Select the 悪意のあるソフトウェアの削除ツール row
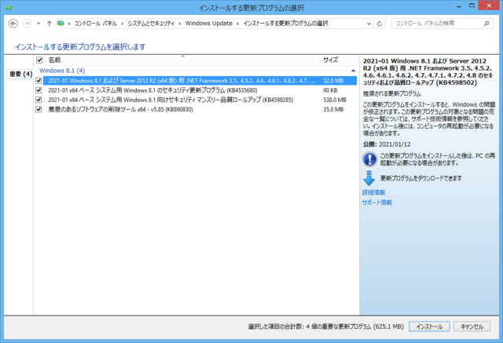This screenshot has height=343, width=503. pos(200,110)
